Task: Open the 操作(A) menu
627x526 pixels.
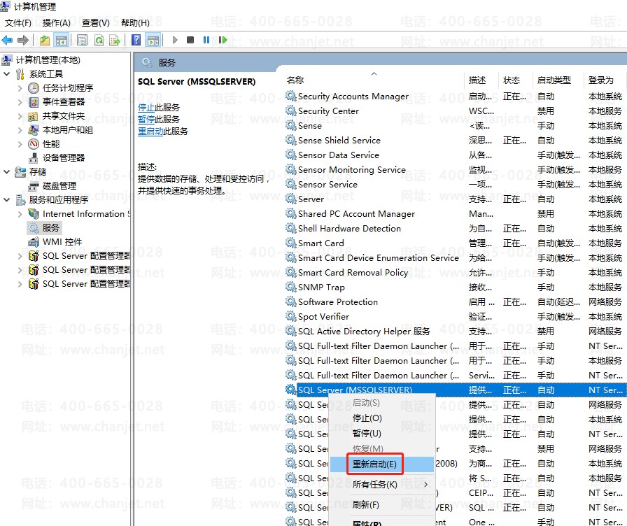Action: coord(57,23)
